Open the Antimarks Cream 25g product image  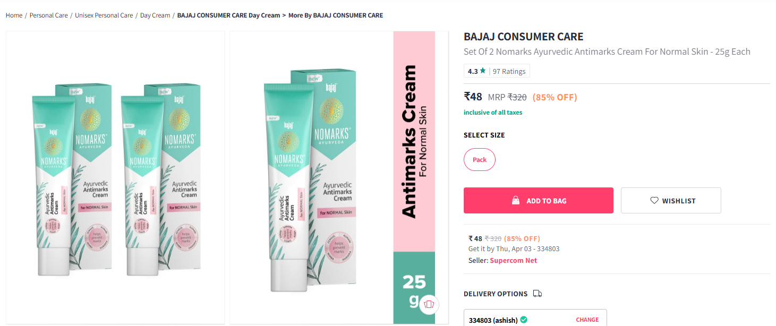(332, 177)
